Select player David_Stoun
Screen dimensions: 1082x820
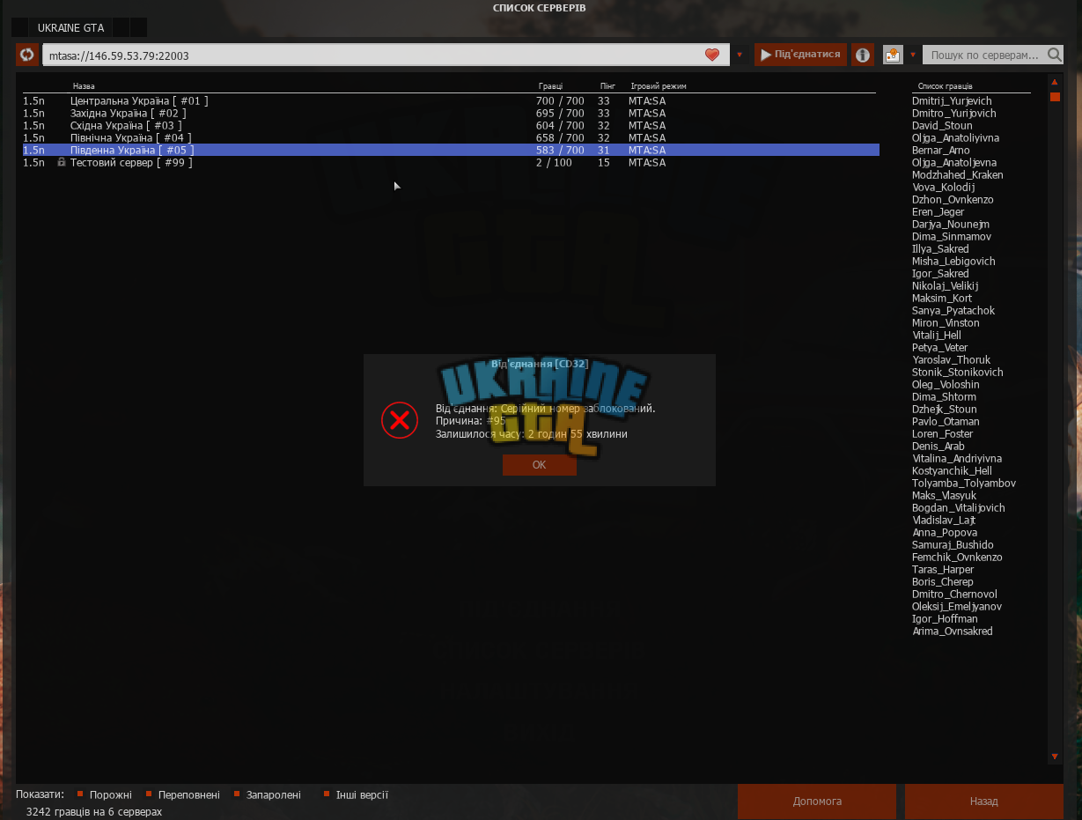click(942, 126)
